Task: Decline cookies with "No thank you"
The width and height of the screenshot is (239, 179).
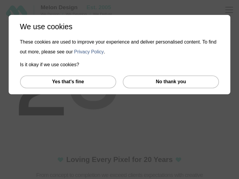Action: pos(171,82)
